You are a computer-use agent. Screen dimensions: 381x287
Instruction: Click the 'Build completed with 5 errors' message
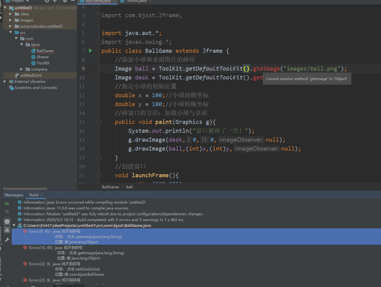(x=104, y=220)
